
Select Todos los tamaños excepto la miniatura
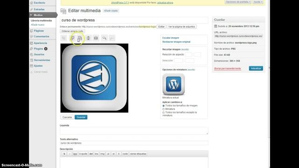click(164, 112)
